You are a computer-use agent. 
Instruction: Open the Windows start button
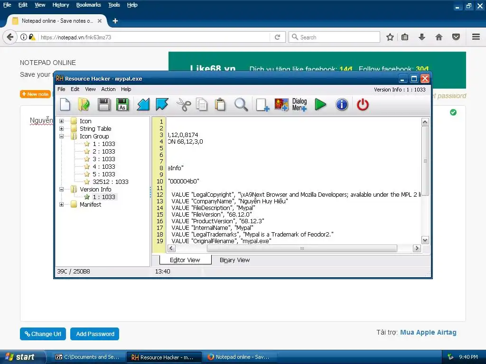click(x=23, y=357)
